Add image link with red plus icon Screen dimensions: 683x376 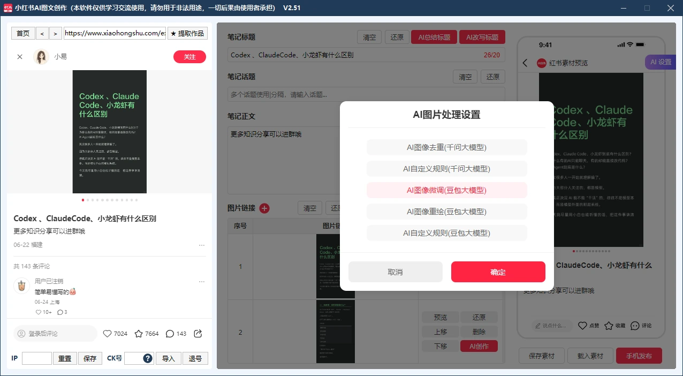pos(264,208)
